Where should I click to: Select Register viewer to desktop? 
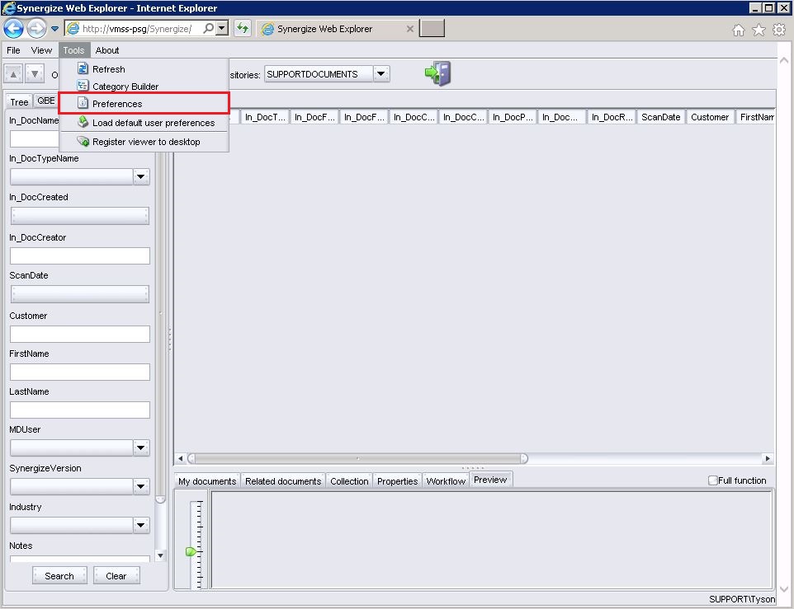[144, 142]
